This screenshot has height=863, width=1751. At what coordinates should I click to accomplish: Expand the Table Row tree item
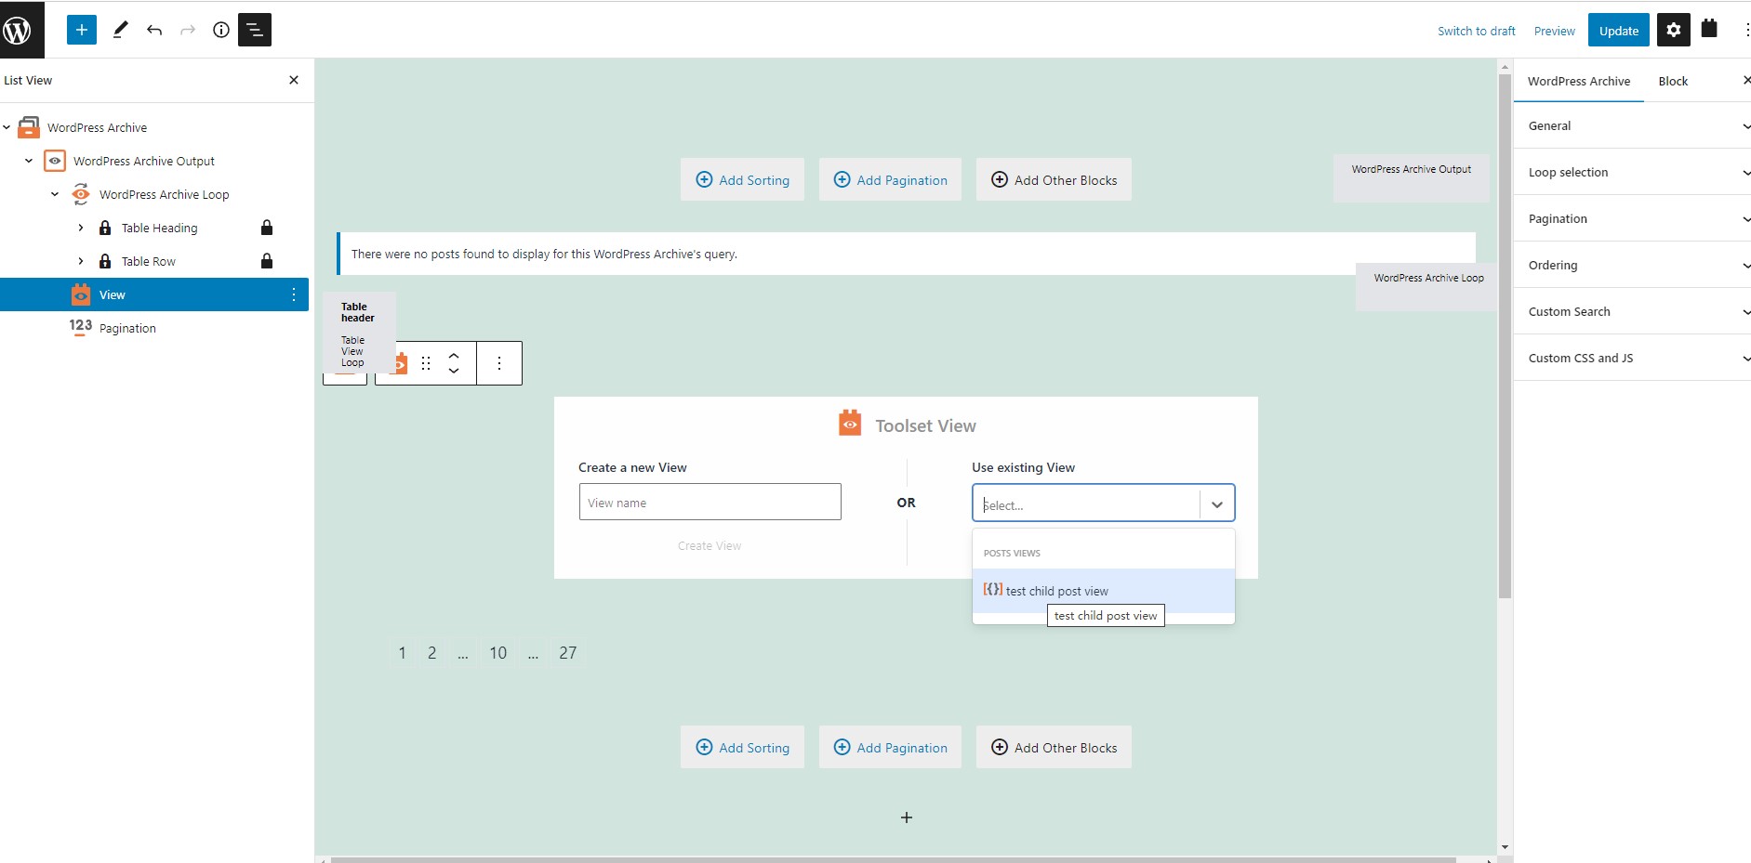point(81,261)
